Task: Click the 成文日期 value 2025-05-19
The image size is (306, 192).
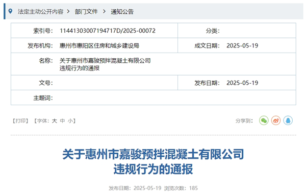Action: [242, 46]
